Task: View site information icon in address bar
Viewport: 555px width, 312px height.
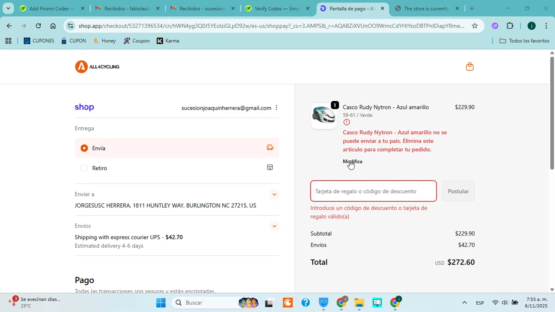Action: 70,26
